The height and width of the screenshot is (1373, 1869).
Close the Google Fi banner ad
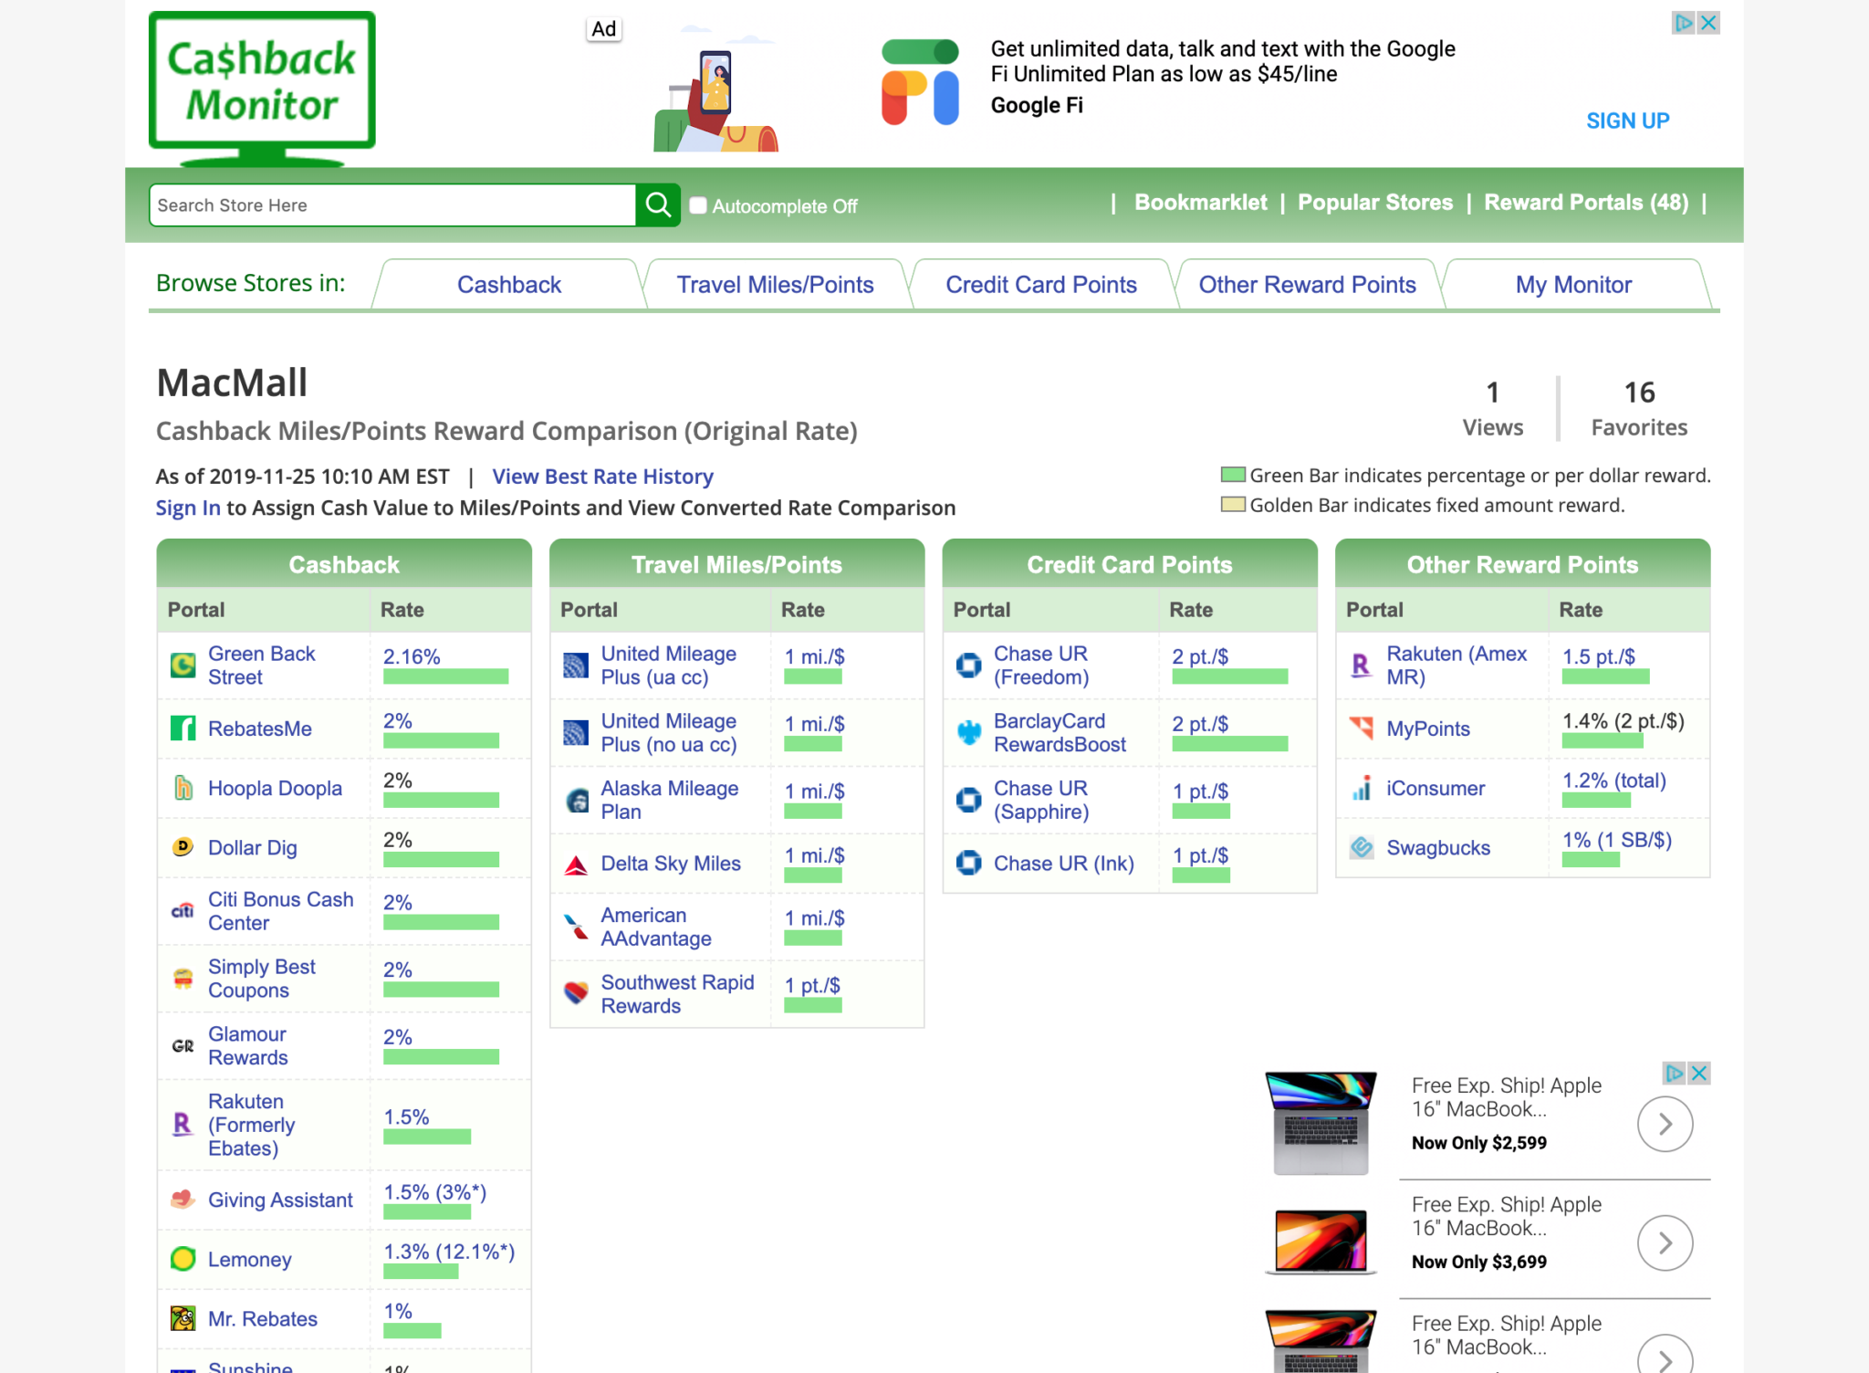click(x=1708, y=23)
